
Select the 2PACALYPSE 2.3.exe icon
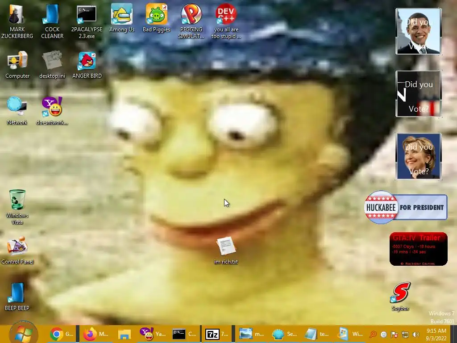pyautogui.click(x=87, y=21)
